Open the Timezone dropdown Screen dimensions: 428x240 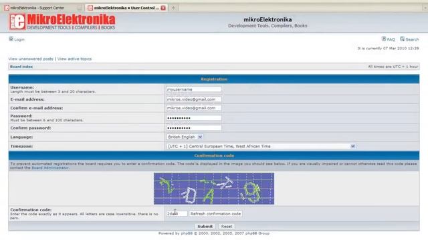click(261, 147)
